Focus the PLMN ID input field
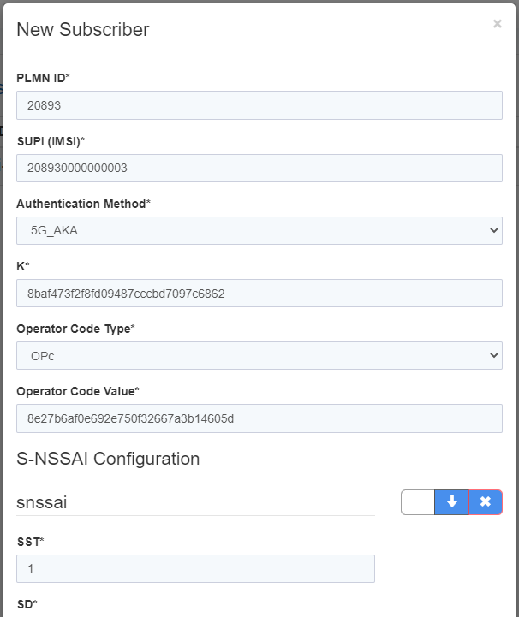Screen dimensions: 519x617 [x=259, y=105]
